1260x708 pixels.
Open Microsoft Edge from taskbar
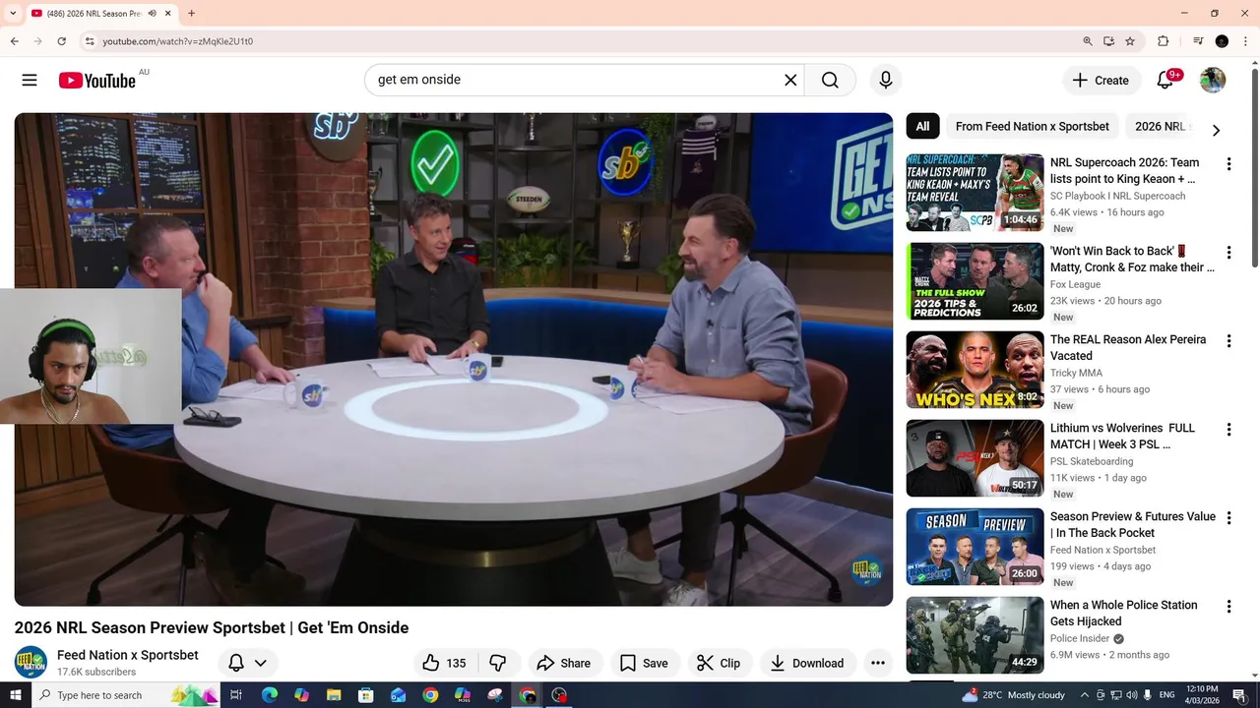(x=269, y=695)
